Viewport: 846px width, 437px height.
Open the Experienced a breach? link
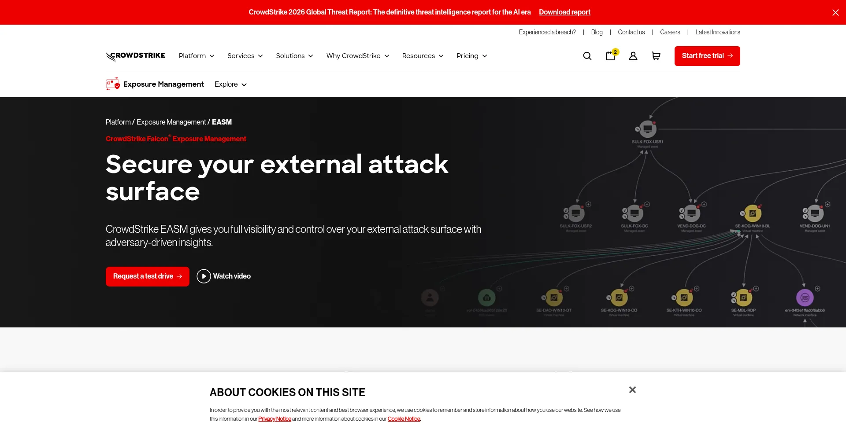click(547, 32)
